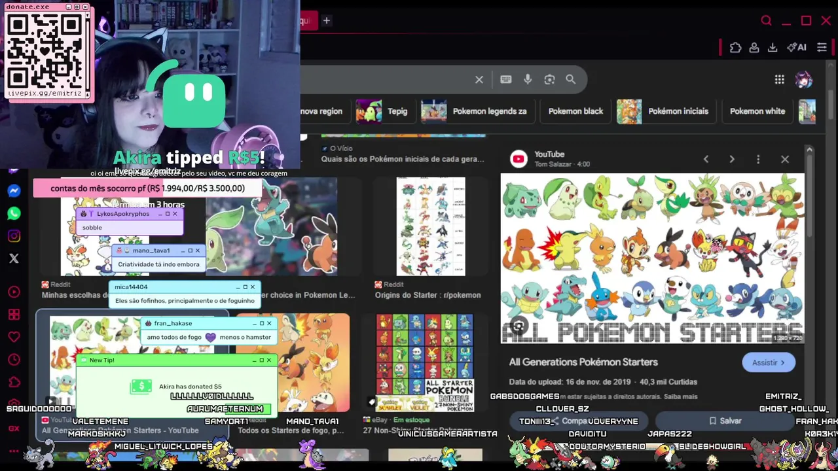Image resolution: width=838 pixels, height=471 pixels.
Task: Open the 27 Non-Shiny Starter Pokemon link
Action: [x=417, y=430]
